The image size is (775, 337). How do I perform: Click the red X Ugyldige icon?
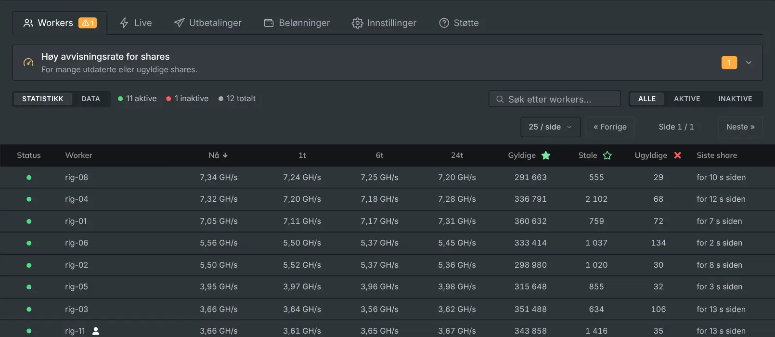point(678,156)
